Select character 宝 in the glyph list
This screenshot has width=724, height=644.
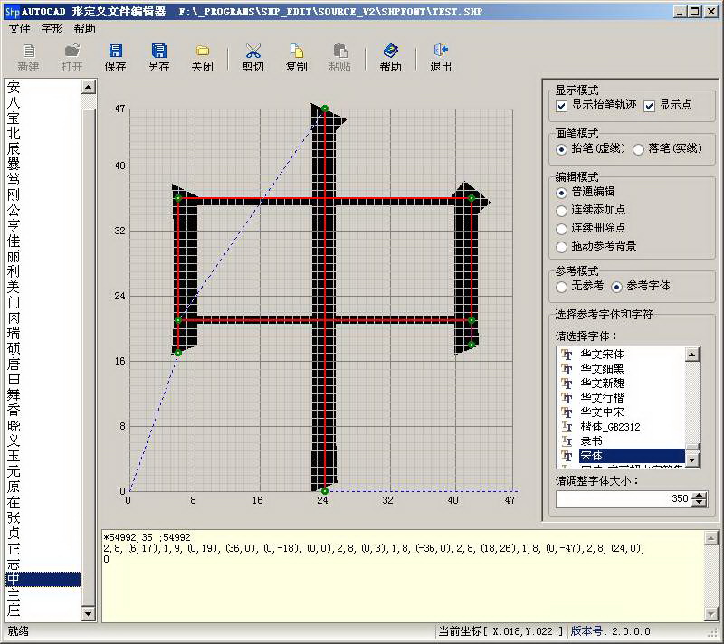14,118
